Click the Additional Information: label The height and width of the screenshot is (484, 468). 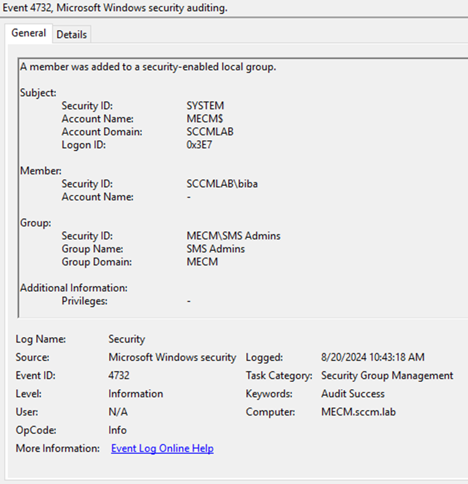click(74, 288)
